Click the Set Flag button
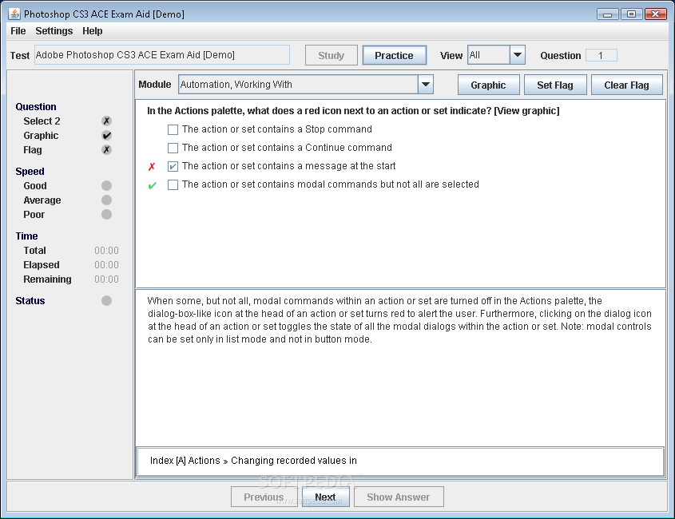This screenshot has width=675, height=519. 555,85
